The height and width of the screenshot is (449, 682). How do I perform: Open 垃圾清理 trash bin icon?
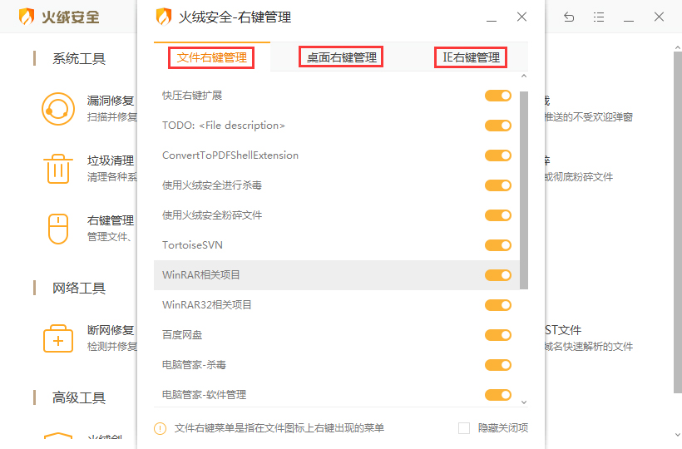57,168
